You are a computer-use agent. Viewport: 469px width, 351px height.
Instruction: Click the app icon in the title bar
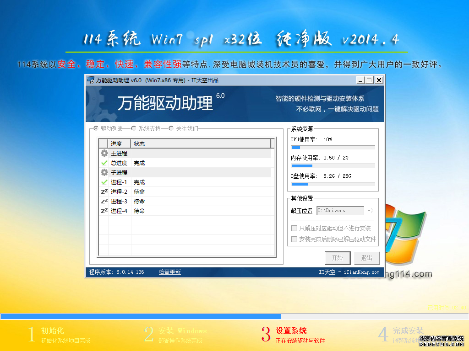pyautogui.click(x=91, y=80)
